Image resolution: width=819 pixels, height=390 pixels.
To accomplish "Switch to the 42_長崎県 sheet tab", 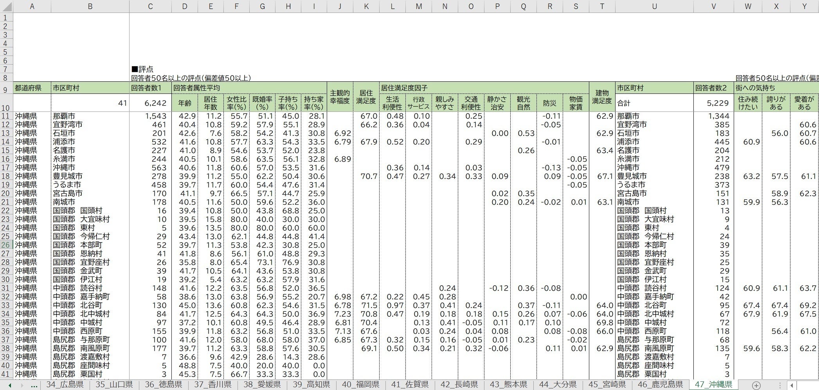I will pos(459,385).
